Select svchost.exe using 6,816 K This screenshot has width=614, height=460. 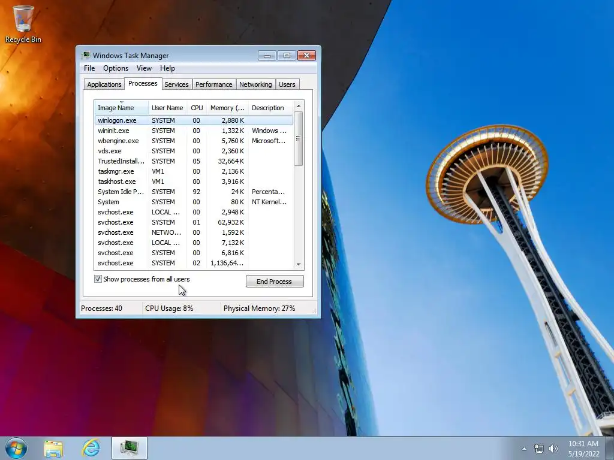194,253
